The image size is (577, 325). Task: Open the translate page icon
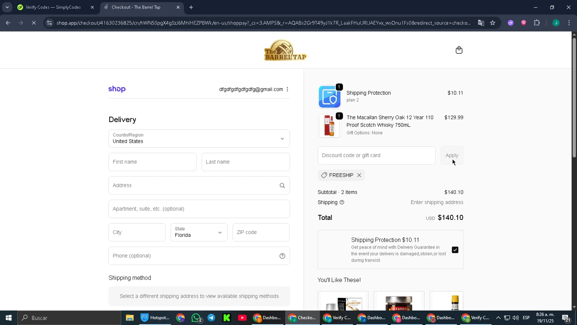(x=481, y=23)
